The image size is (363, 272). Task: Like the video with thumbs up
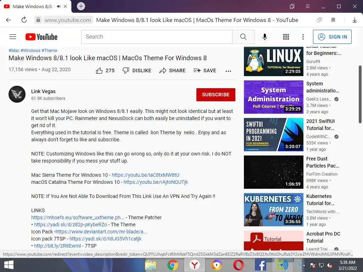tap(105, 70)
